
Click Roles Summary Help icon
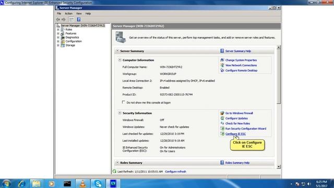(222, 162)
